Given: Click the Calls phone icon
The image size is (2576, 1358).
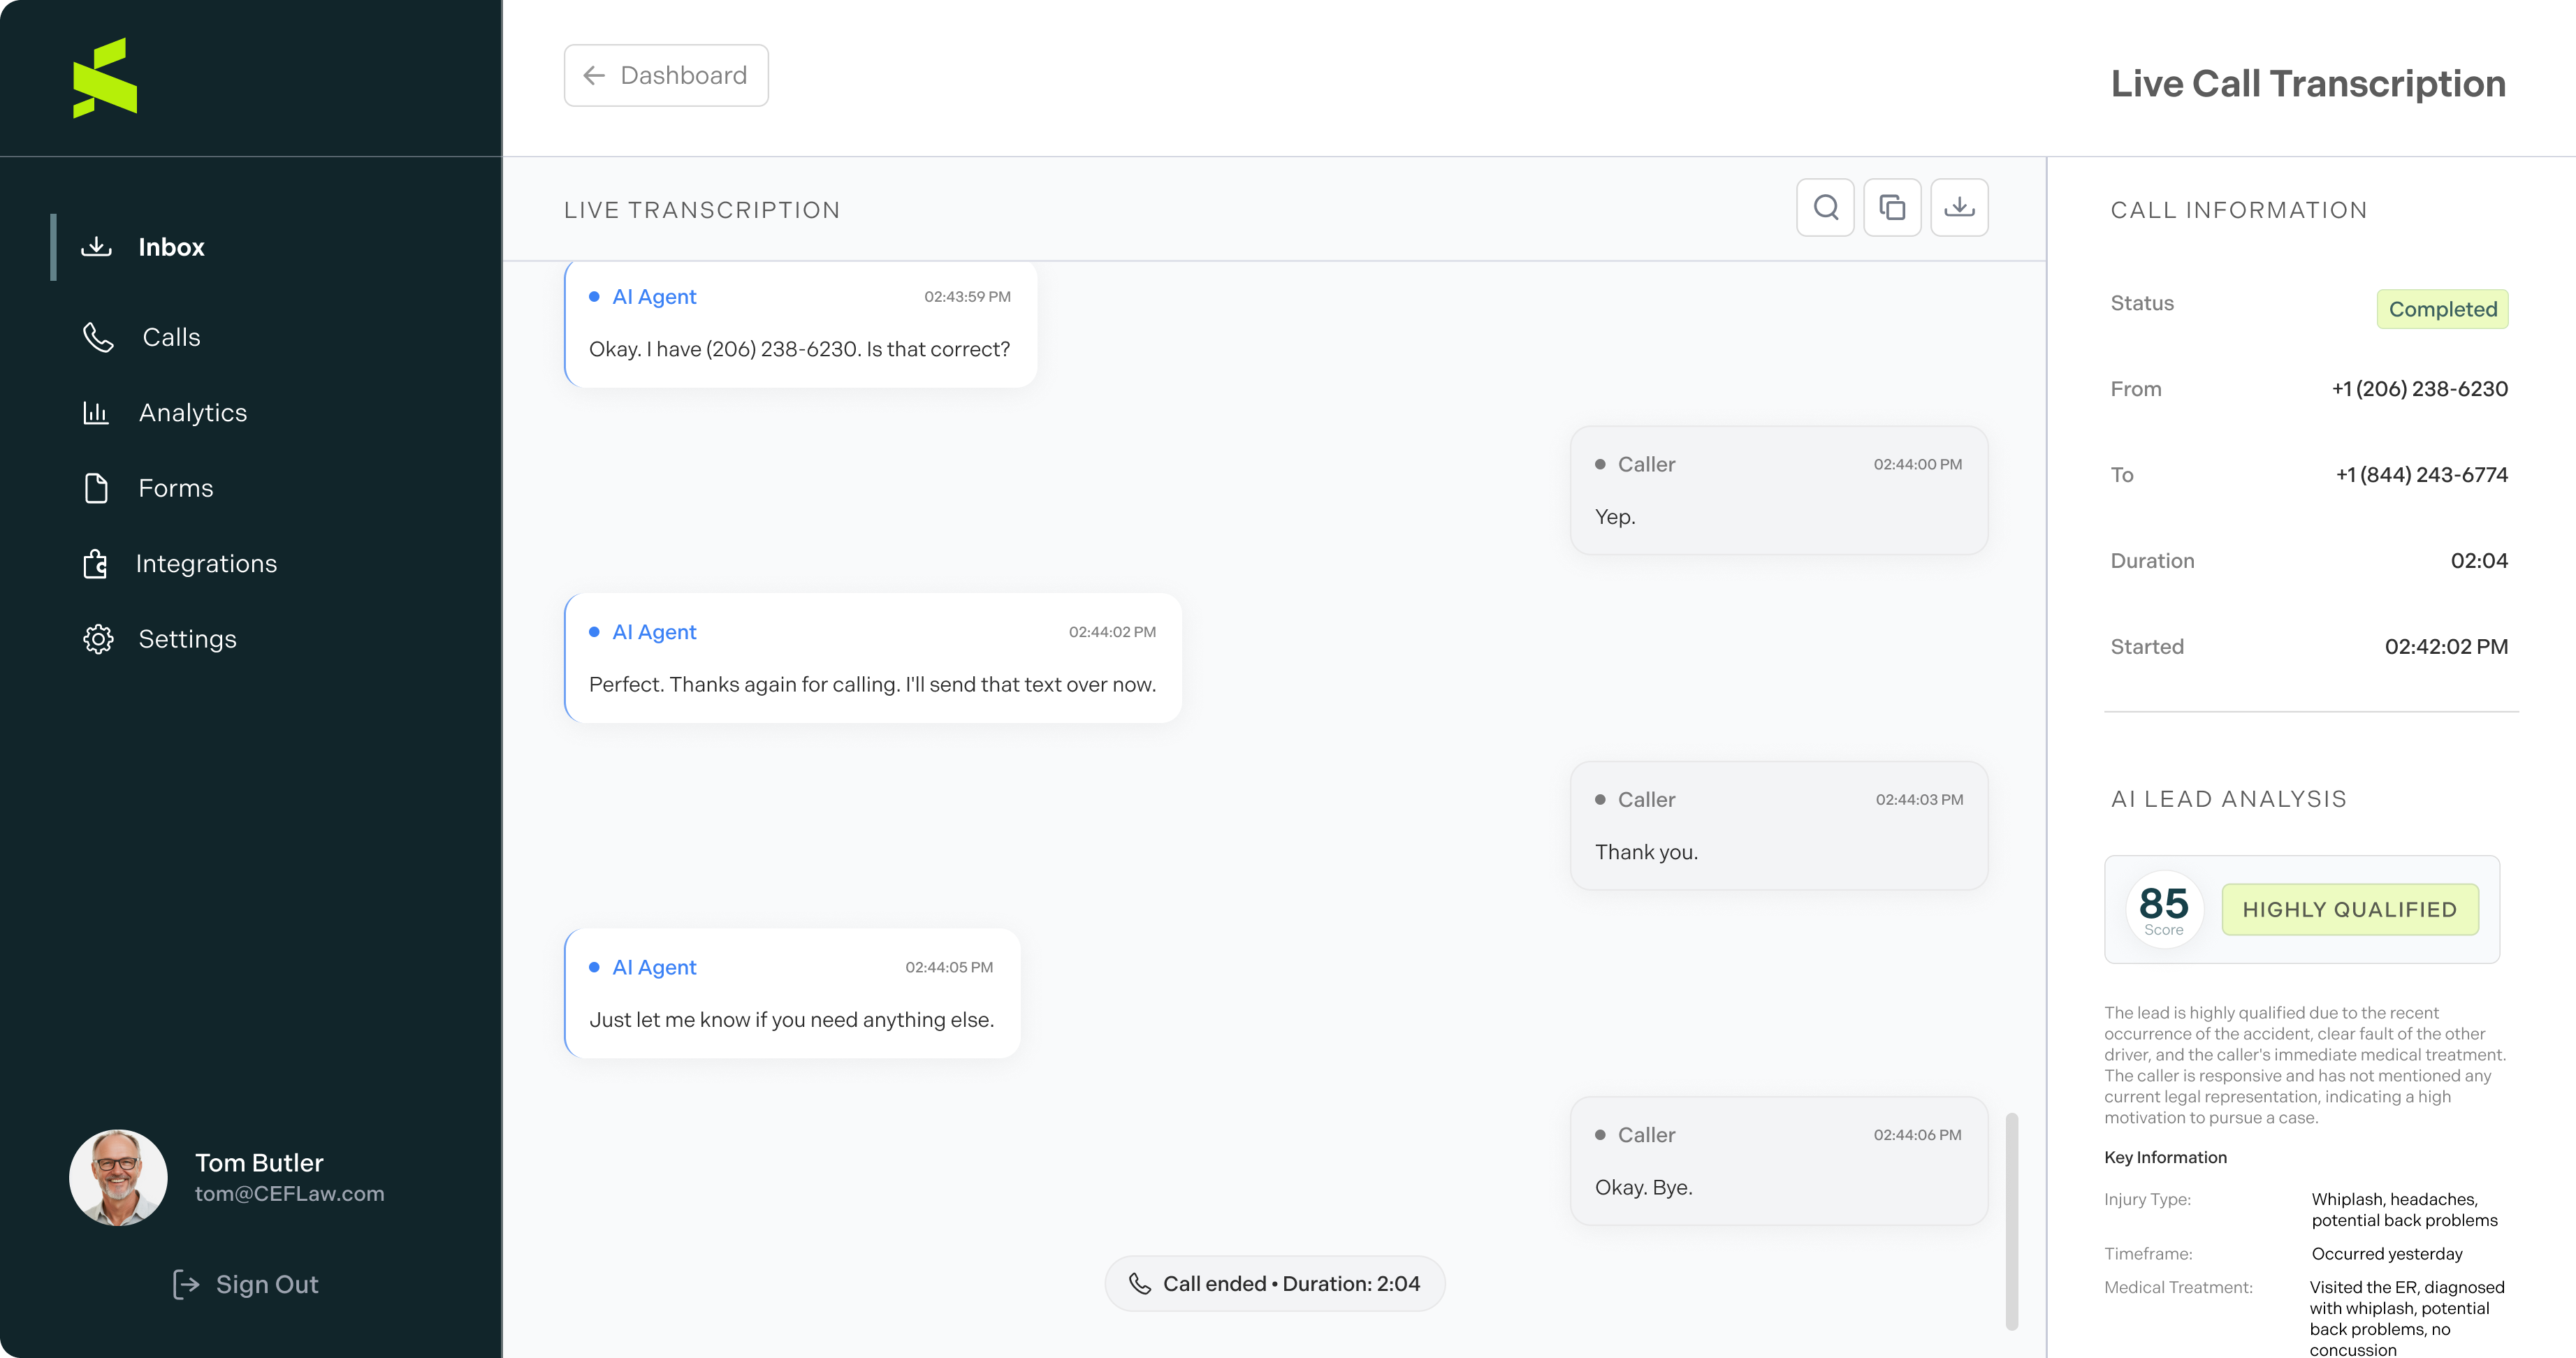Looking at the screenshot, I should (98, 337).
